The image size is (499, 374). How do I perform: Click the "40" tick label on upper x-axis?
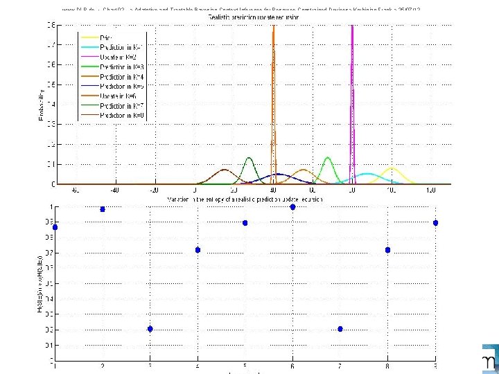[273, 190]
